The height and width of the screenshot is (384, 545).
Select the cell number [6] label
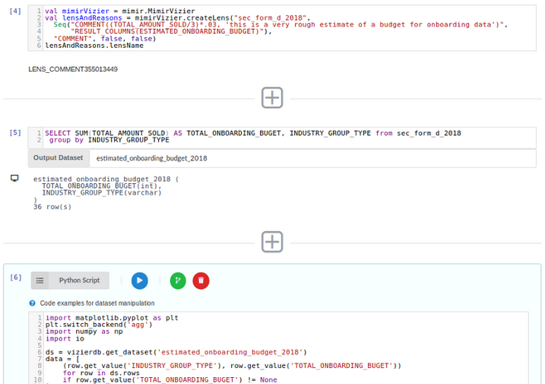click(15, 277)
